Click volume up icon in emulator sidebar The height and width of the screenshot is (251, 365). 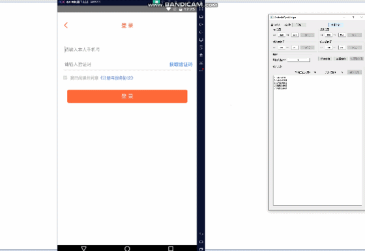201,24
